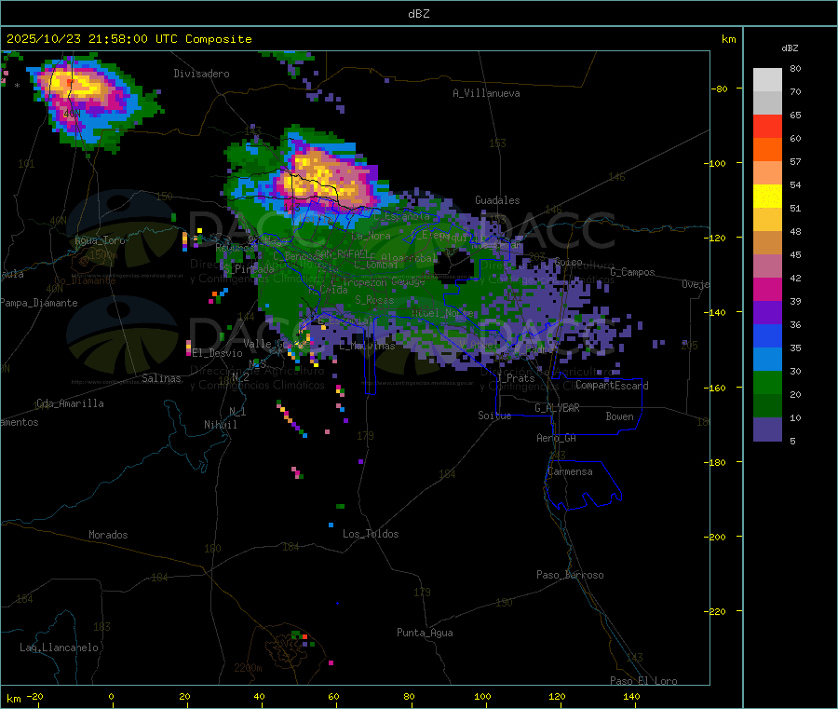Click the Paso_El_Loro label
Viewport: 838px width, 709px height.
tap(644, 681)
